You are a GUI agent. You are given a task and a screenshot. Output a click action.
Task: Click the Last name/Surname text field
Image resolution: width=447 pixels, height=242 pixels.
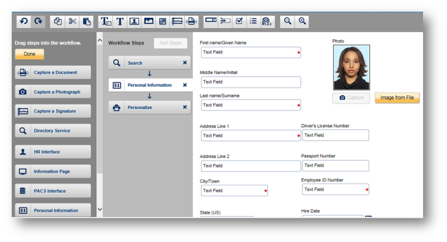coord(251,105)
